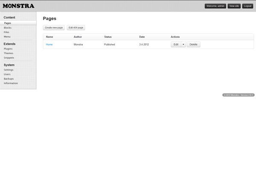Click the View site button

(234, 6)
